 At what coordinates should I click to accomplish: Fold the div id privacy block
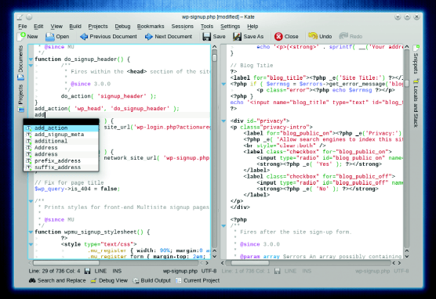coord(223,121)
